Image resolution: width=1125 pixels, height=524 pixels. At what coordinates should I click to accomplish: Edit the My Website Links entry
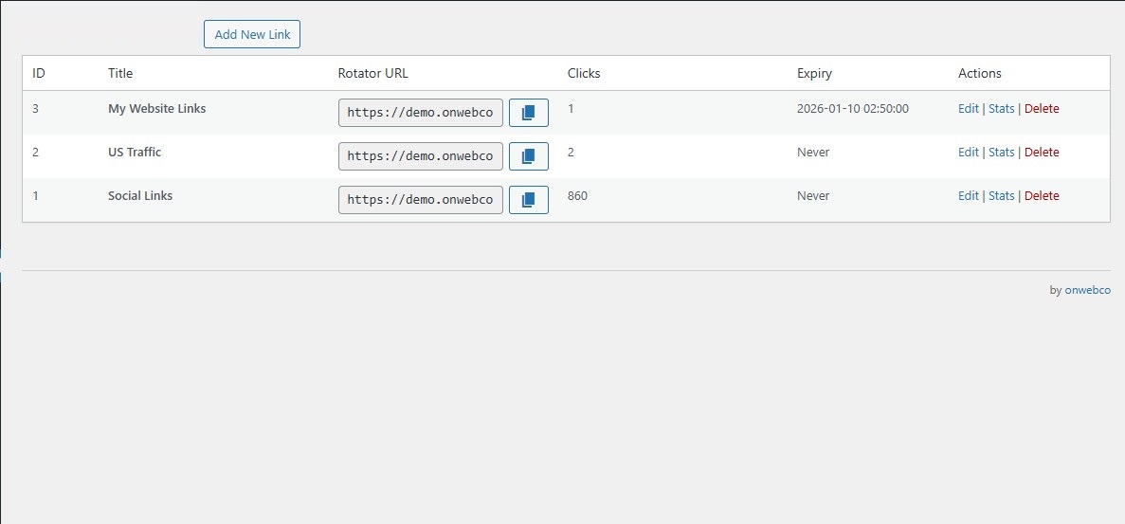tap(968, 109)
